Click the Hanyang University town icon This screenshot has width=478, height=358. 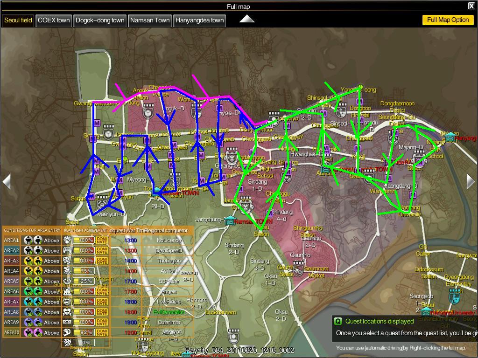point(426,312)
